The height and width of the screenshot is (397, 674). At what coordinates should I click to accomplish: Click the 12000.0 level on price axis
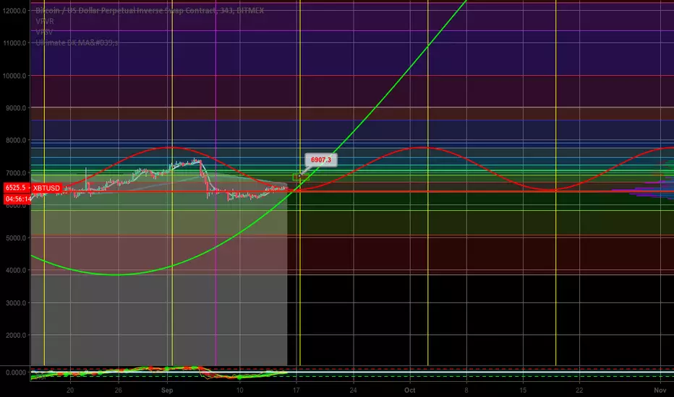(x=14, y=11)
